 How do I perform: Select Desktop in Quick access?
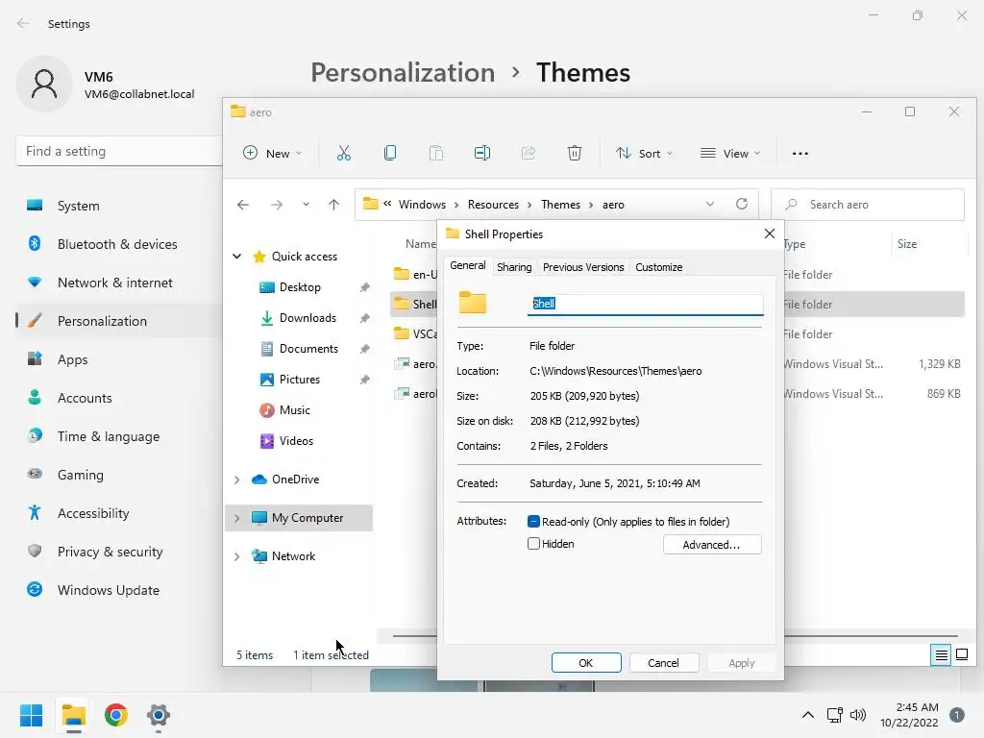click(x=300, y=287)
